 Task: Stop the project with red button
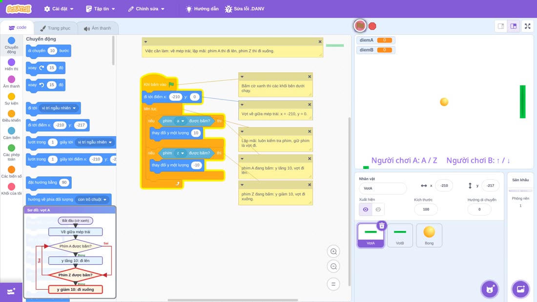[372, 26]
